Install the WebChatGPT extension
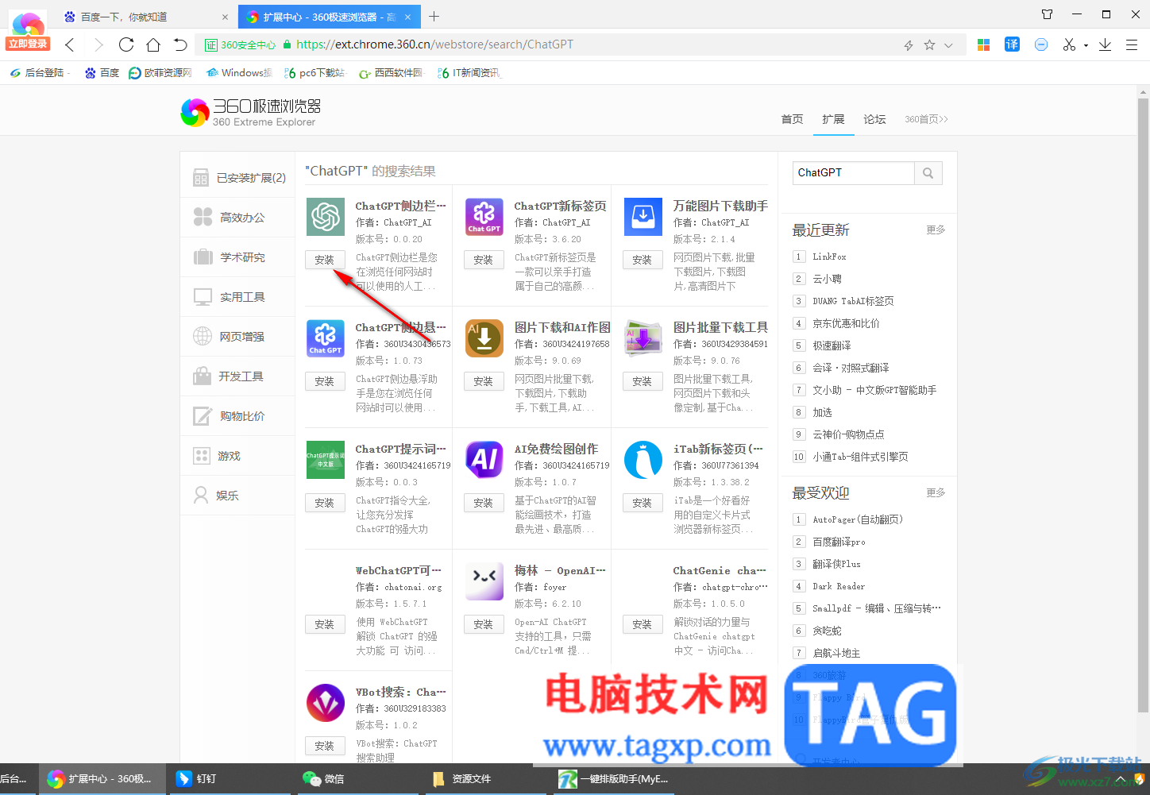 coord(325,624)
